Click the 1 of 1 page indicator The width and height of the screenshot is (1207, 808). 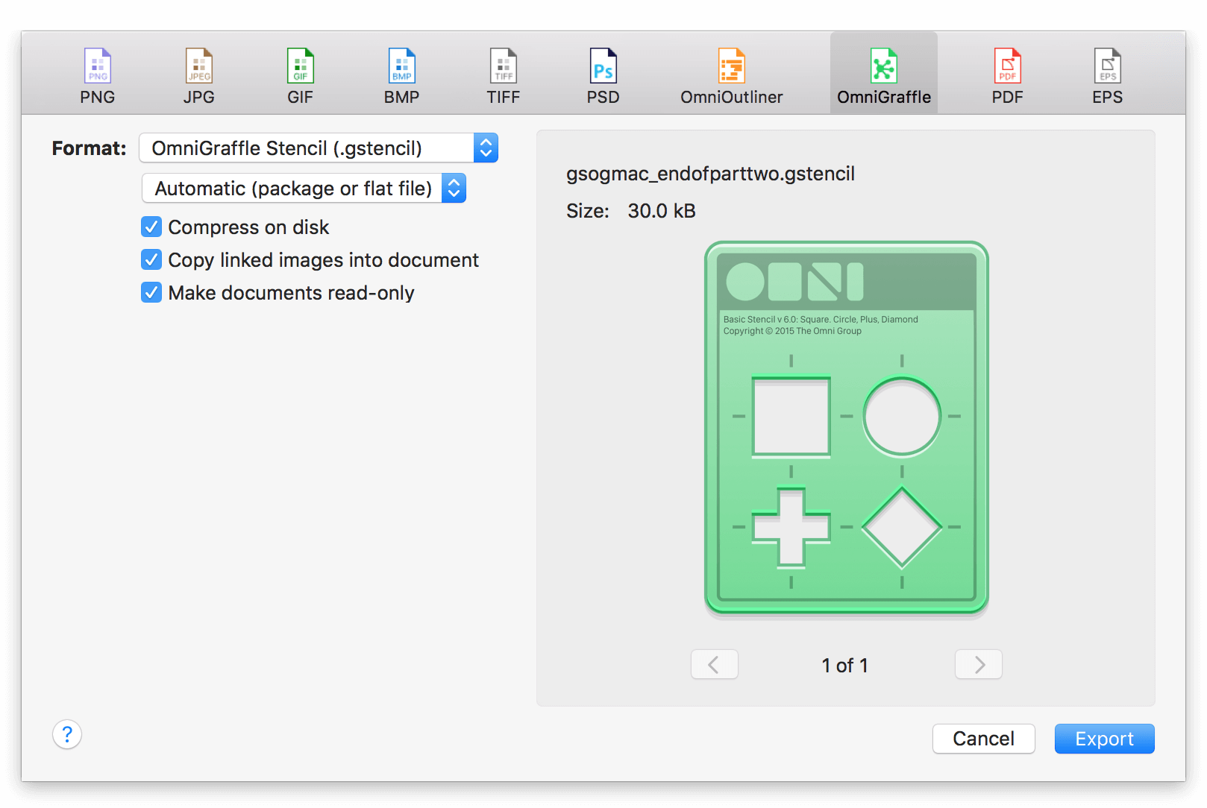pos(845,665)
